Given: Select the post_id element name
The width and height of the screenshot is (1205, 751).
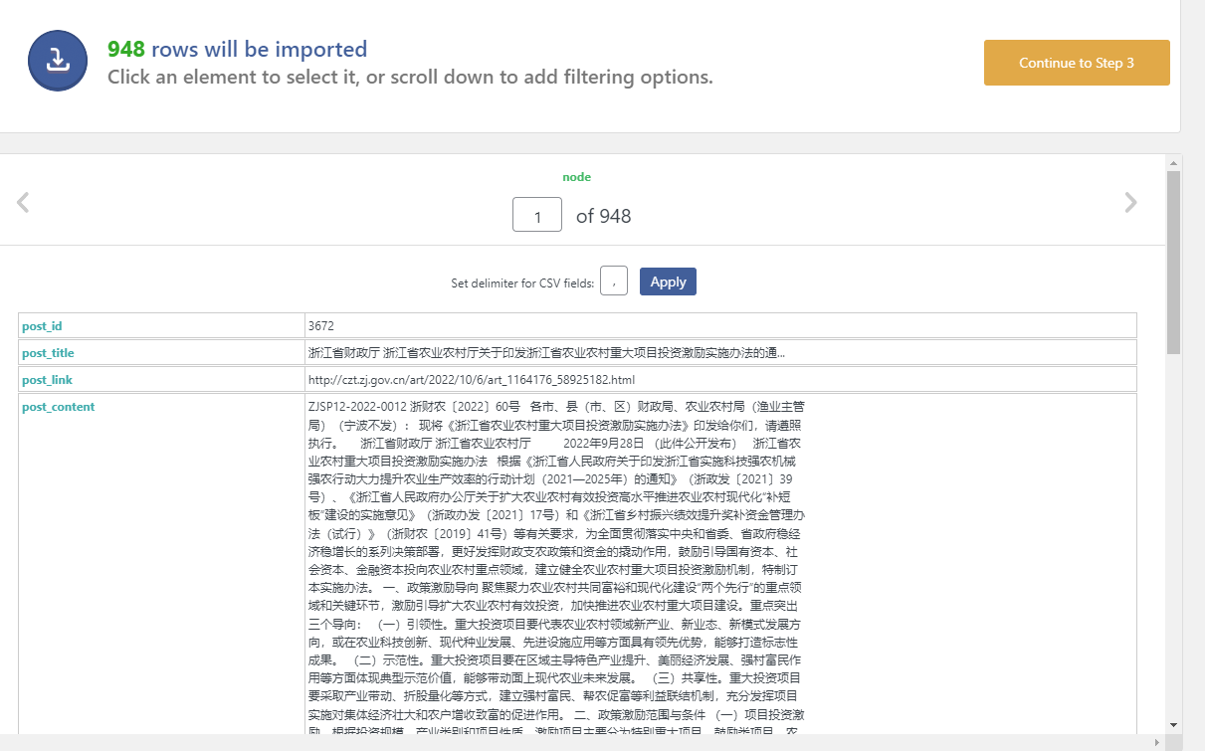Looking at the screenshot, I should coord(43,326).
